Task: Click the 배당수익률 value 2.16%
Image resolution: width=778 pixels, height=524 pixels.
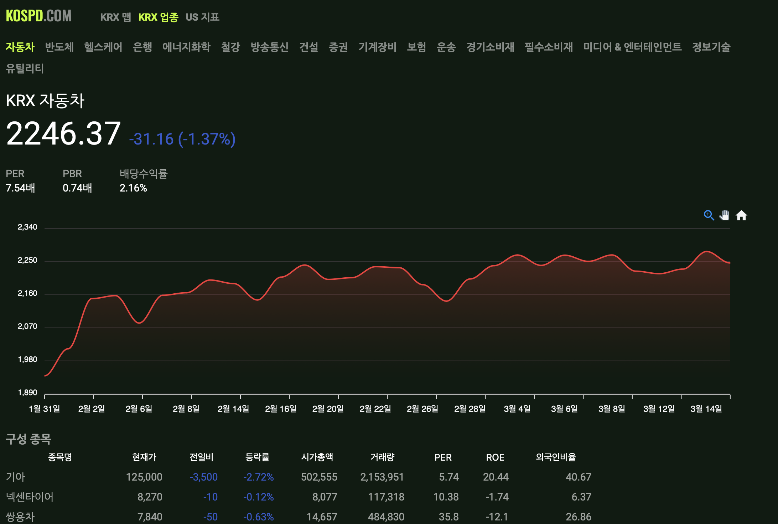Action: (133, 188)
